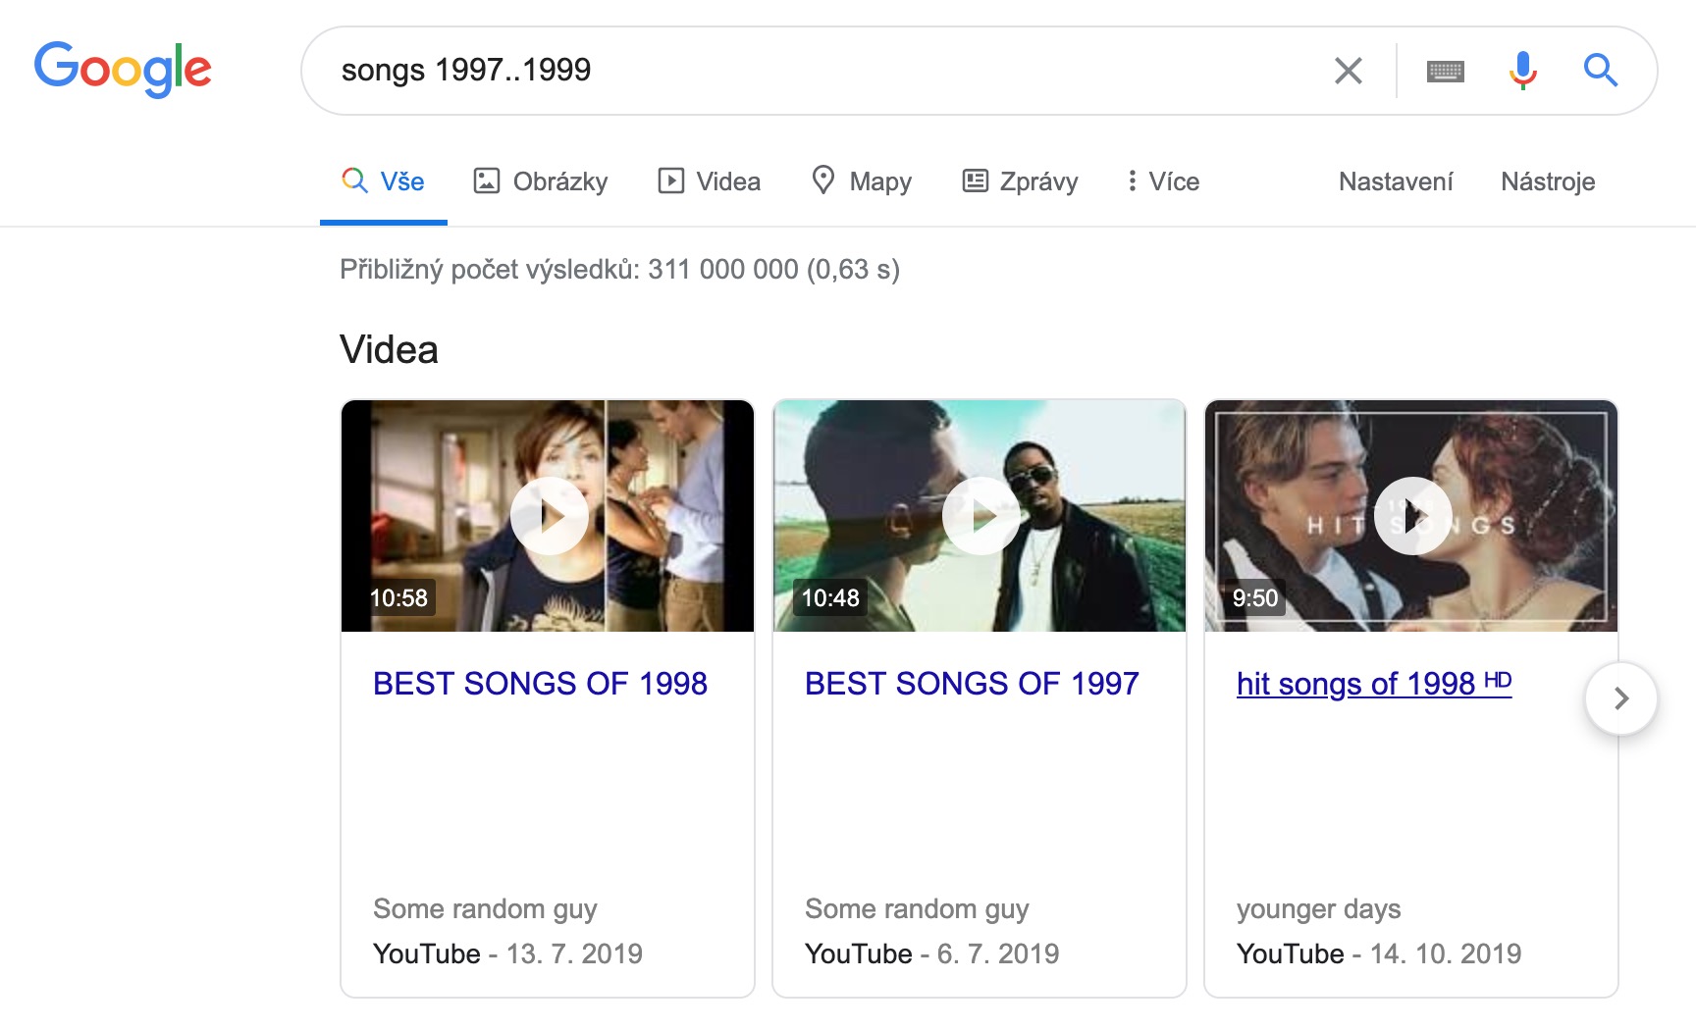Play the BEST SONGS OF 1997 video
The width and height of the screenshot is (1696, 1030).
980,516
